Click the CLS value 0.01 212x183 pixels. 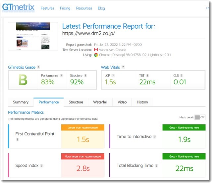pyautogui.click(x=180, y=82)
